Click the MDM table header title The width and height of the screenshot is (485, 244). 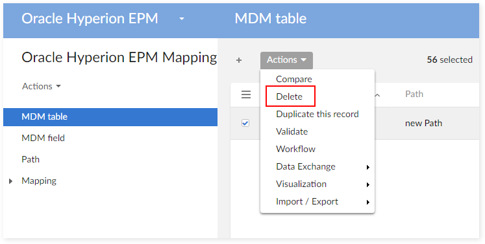271,19
